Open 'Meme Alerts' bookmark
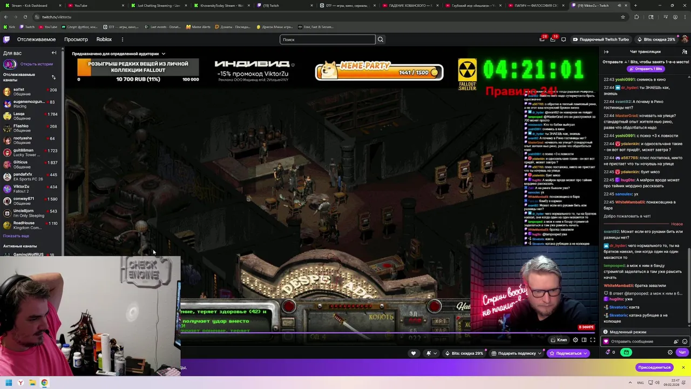691x389 pixels. pos(198,26)
